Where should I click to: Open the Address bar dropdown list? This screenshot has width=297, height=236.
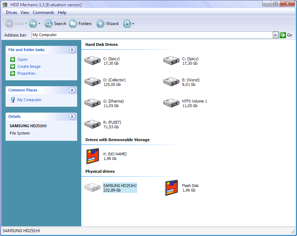275,35
